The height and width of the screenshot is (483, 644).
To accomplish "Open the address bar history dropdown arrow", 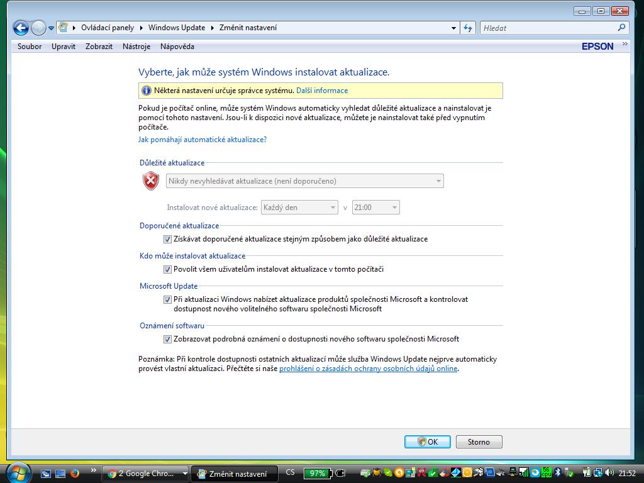I will pos(453,28).
